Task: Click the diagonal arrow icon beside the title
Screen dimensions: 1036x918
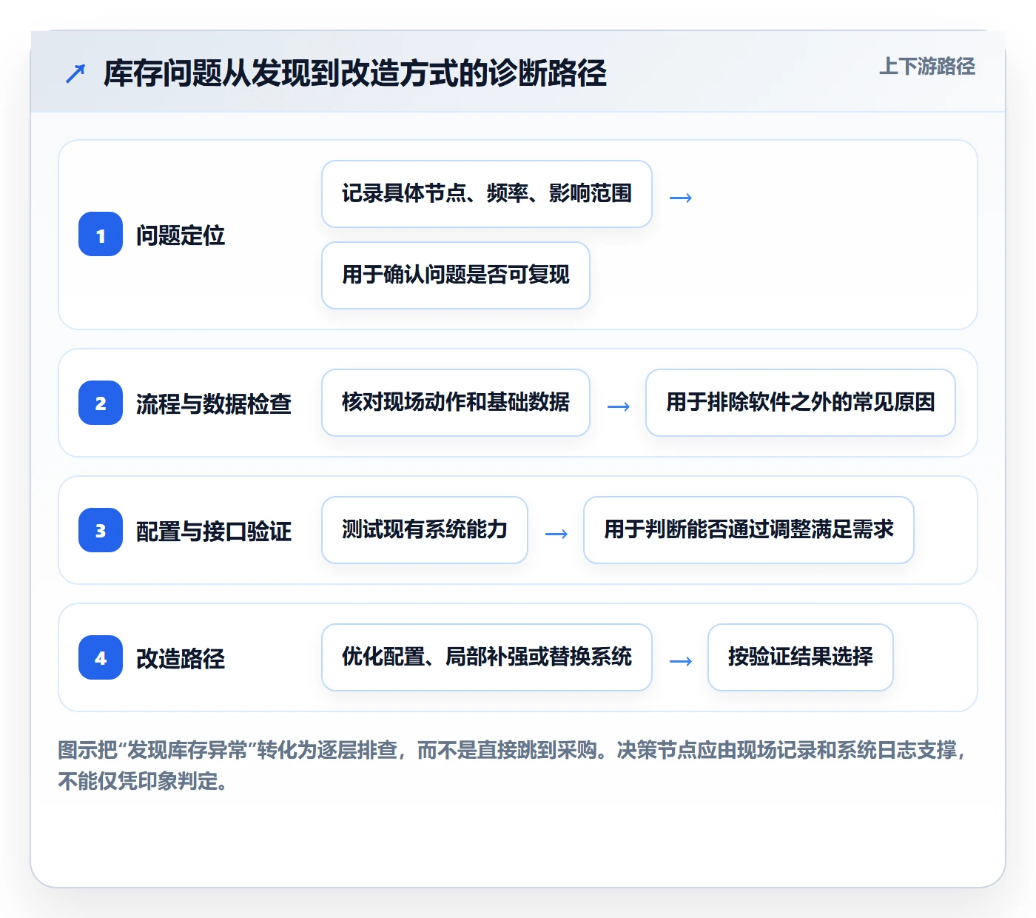Action: click(x=75, y=74)
